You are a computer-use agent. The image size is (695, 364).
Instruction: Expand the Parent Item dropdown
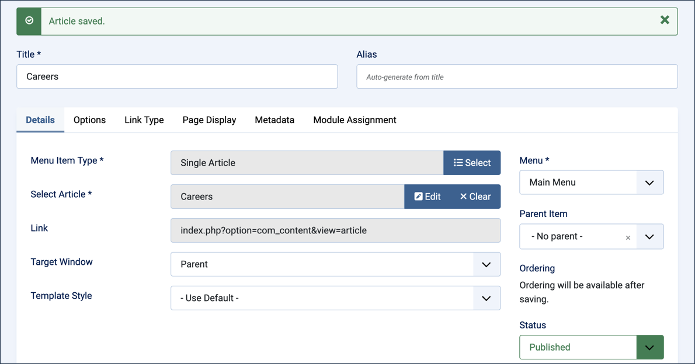click(x=649, y=236)
